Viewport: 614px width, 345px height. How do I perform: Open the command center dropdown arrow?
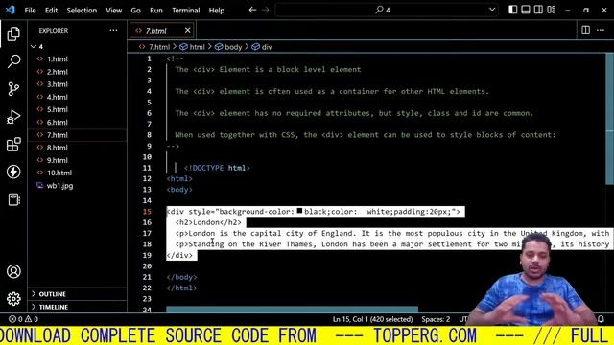coord(492,10)
